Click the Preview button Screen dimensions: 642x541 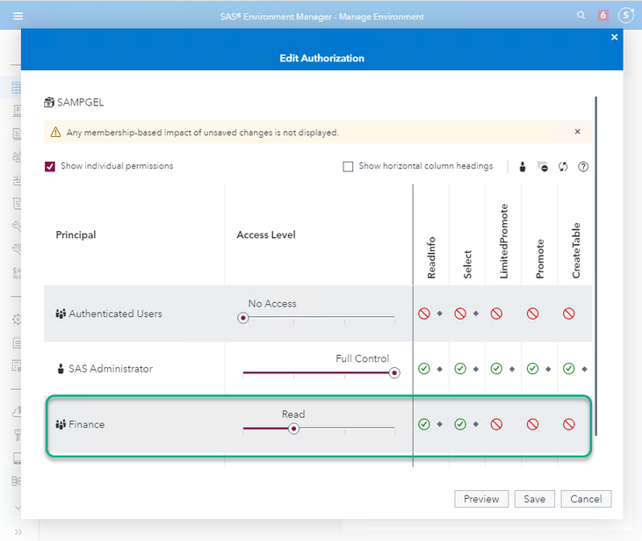(x=481, y=499)
